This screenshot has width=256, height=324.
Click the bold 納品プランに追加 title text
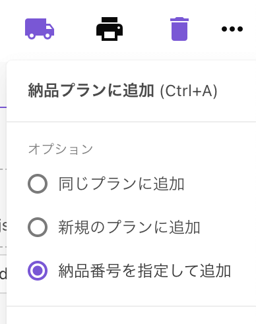pyautogui.click(x=91, y=91)
